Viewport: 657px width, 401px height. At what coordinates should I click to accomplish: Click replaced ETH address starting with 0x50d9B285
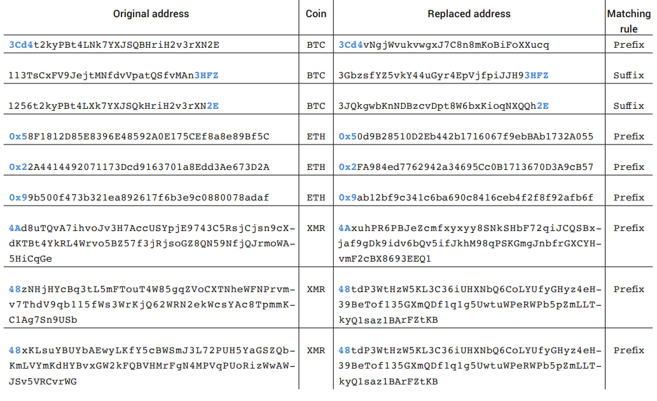click(466, 137)
